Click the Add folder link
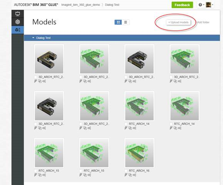 203,22
